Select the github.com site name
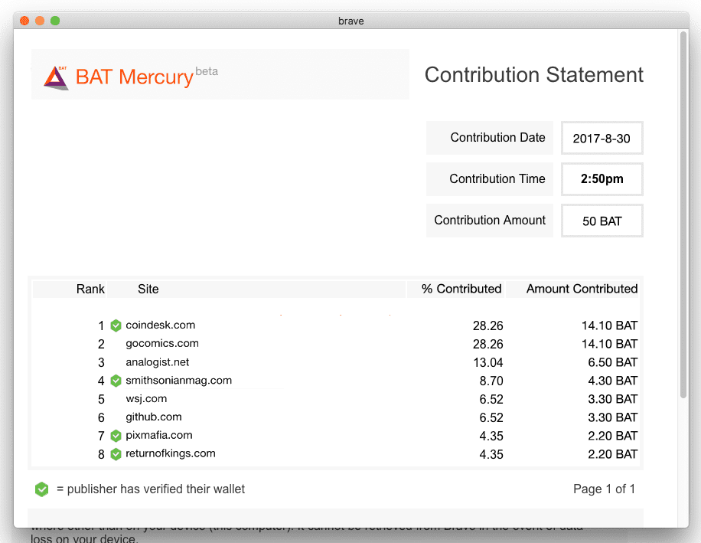The image size is (701, 543). pyautogui.click(x=154, y=417)
